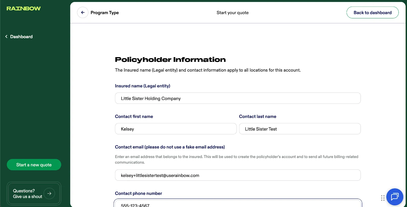Go to Dashboard in the sidebar
This screenshot has height=207, width=407.
pyautogui.click(x=21, y=37)
